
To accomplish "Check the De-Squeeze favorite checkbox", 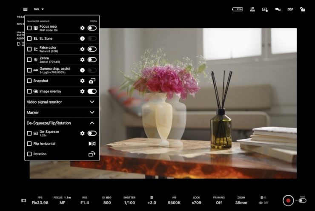I will click(29, 133).
